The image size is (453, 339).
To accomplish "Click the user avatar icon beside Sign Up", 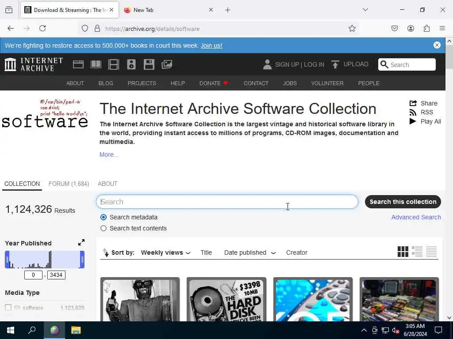I will (267, 64).
